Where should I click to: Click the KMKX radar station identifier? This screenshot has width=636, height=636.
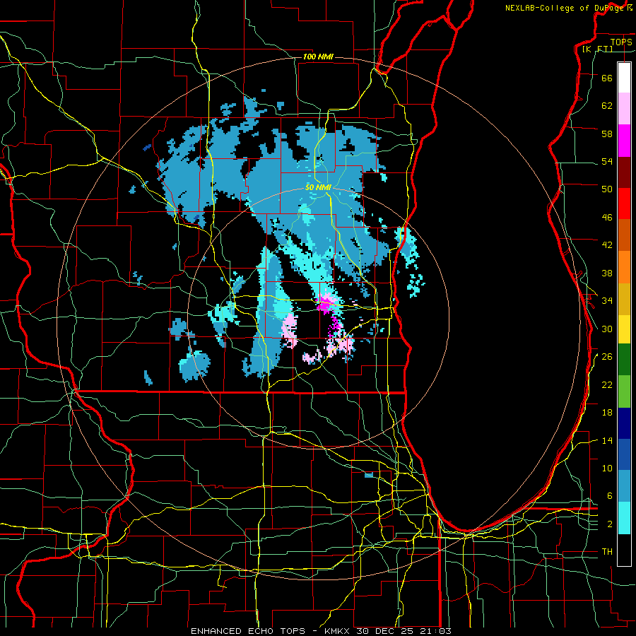pyautogui.click(x=337, y=631)
